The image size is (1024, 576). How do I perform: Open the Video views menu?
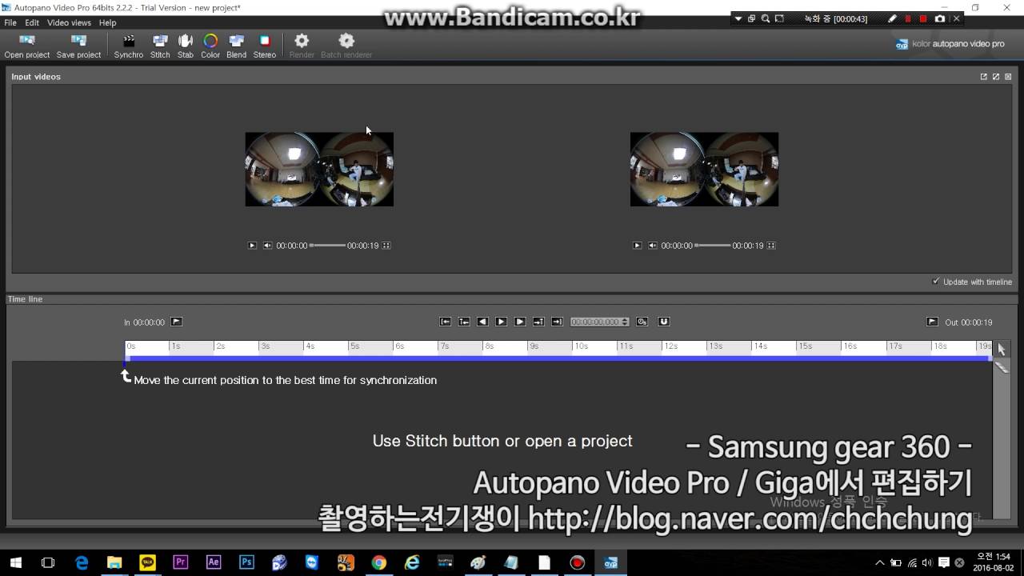tap(69, 22)
